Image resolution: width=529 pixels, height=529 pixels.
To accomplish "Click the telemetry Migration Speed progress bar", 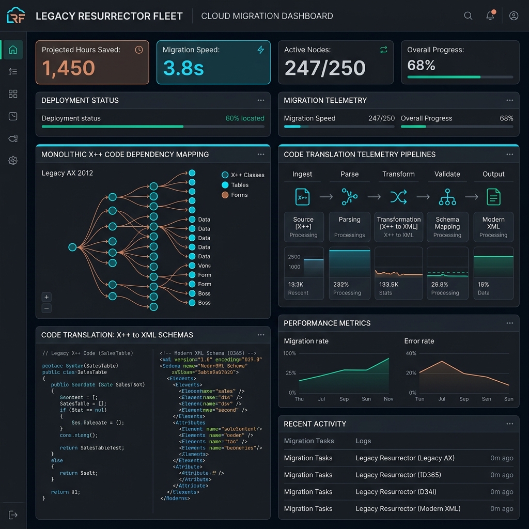I will pos(339,127).
